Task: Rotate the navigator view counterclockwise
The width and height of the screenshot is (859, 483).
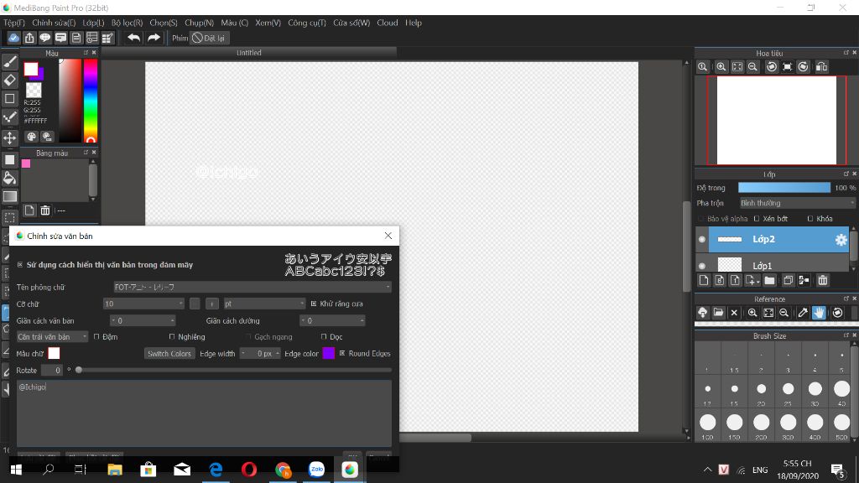Action: tap(772, 67)
